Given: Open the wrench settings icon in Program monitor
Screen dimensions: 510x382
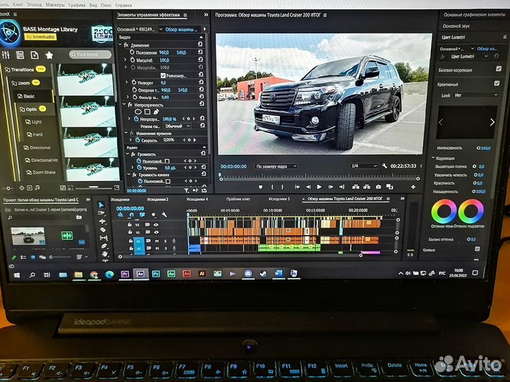Looking at the screenshot, I should click(x=385, y=166).
